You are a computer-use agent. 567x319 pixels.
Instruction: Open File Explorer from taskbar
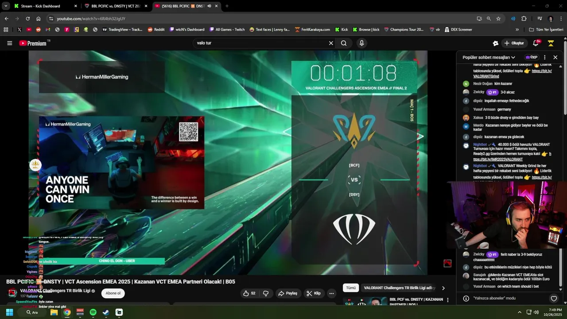[54, 312]
